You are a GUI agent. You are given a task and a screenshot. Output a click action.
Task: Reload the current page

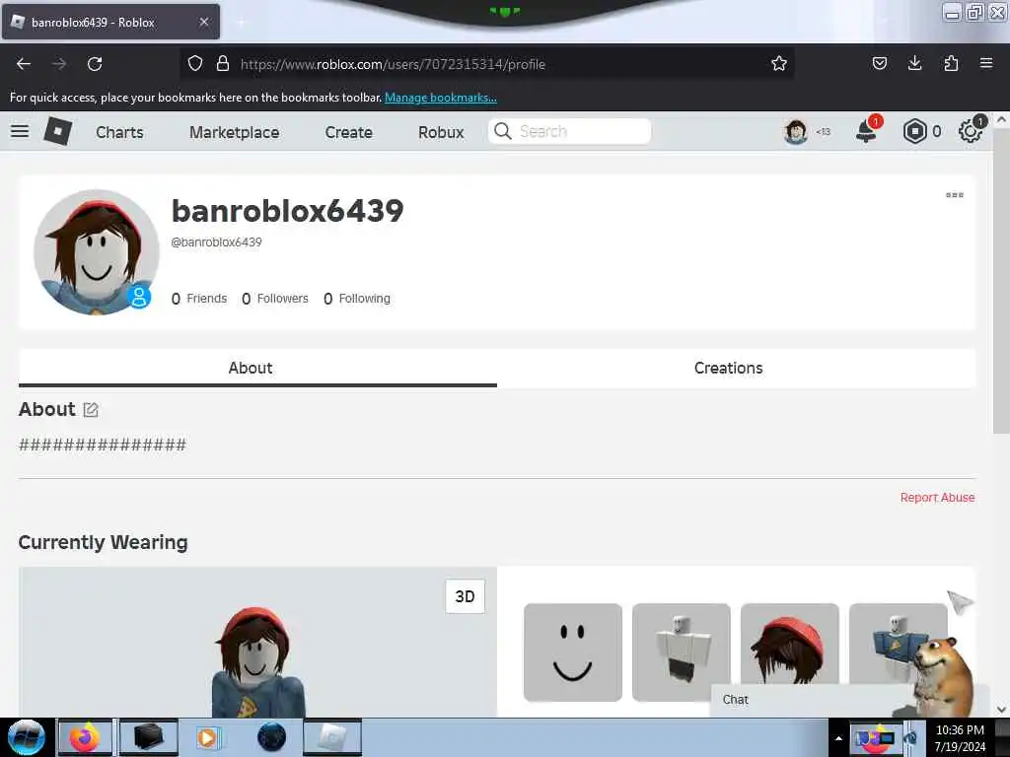[x=95, y=64]
